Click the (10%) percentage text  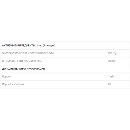38,61
